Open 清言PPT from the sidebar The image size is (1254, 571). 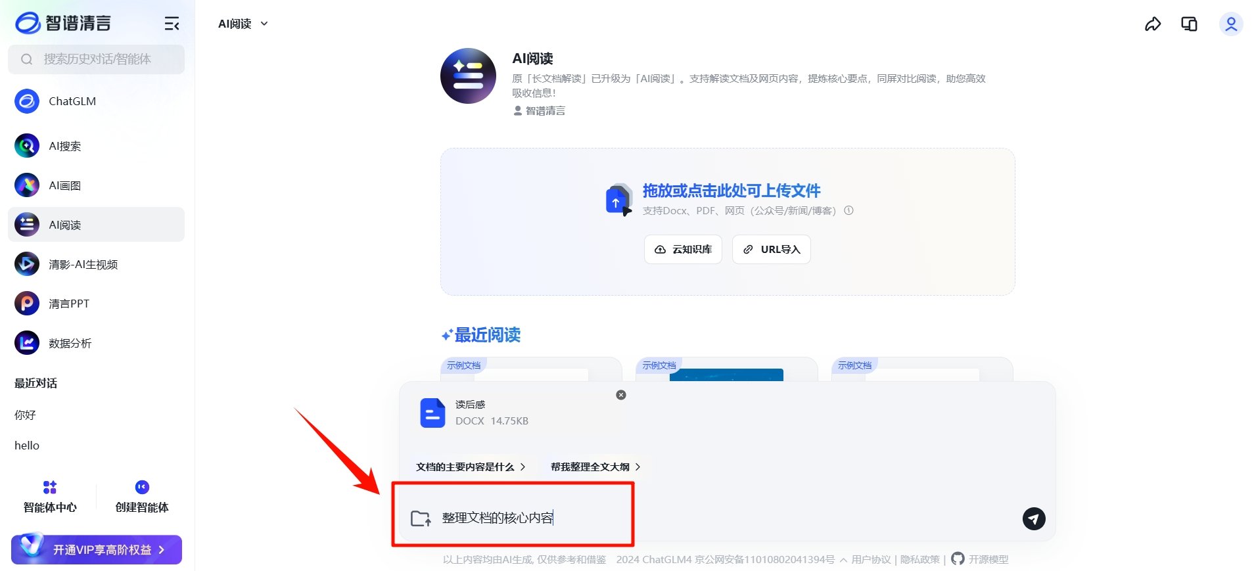point(96,304)
